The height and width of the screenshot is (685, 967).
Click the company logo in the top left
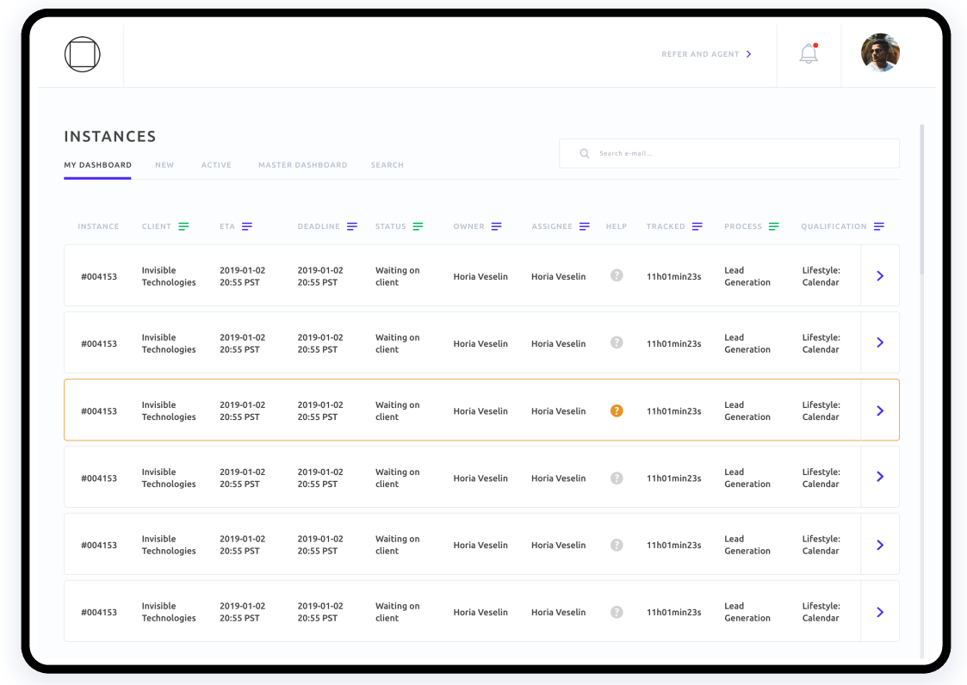(81, 53)
